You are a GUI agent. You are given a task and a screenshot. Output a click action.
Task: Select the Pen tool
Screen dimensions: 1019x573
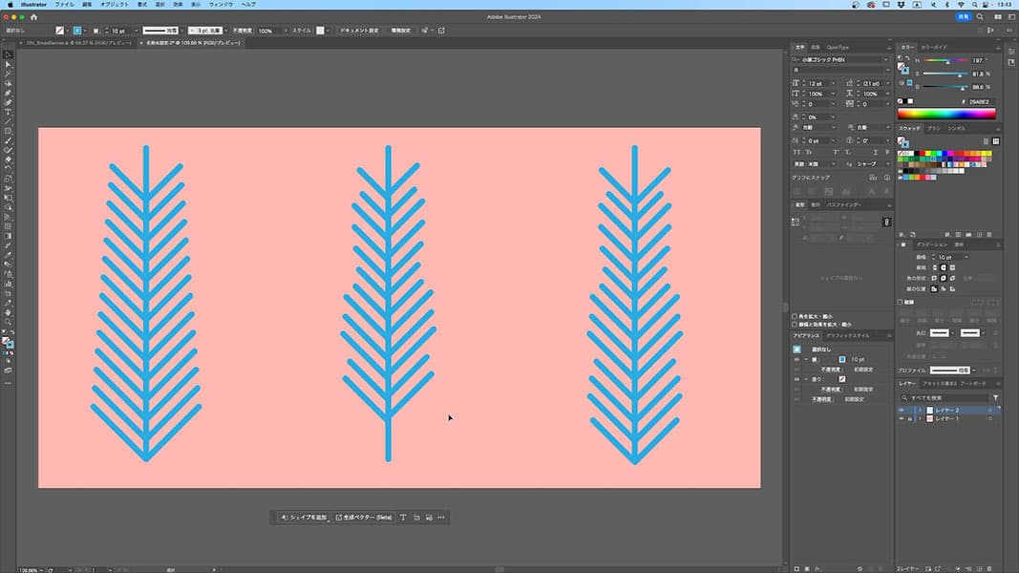[x=8, y=93]
